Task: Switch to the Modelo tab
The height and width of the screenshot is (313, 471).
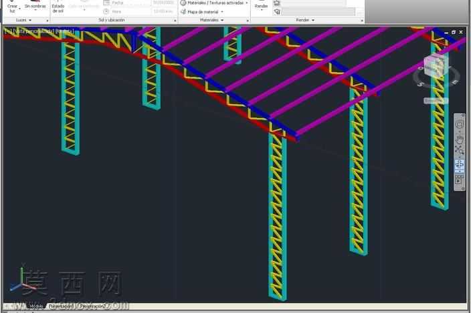Action: (36, 306)
